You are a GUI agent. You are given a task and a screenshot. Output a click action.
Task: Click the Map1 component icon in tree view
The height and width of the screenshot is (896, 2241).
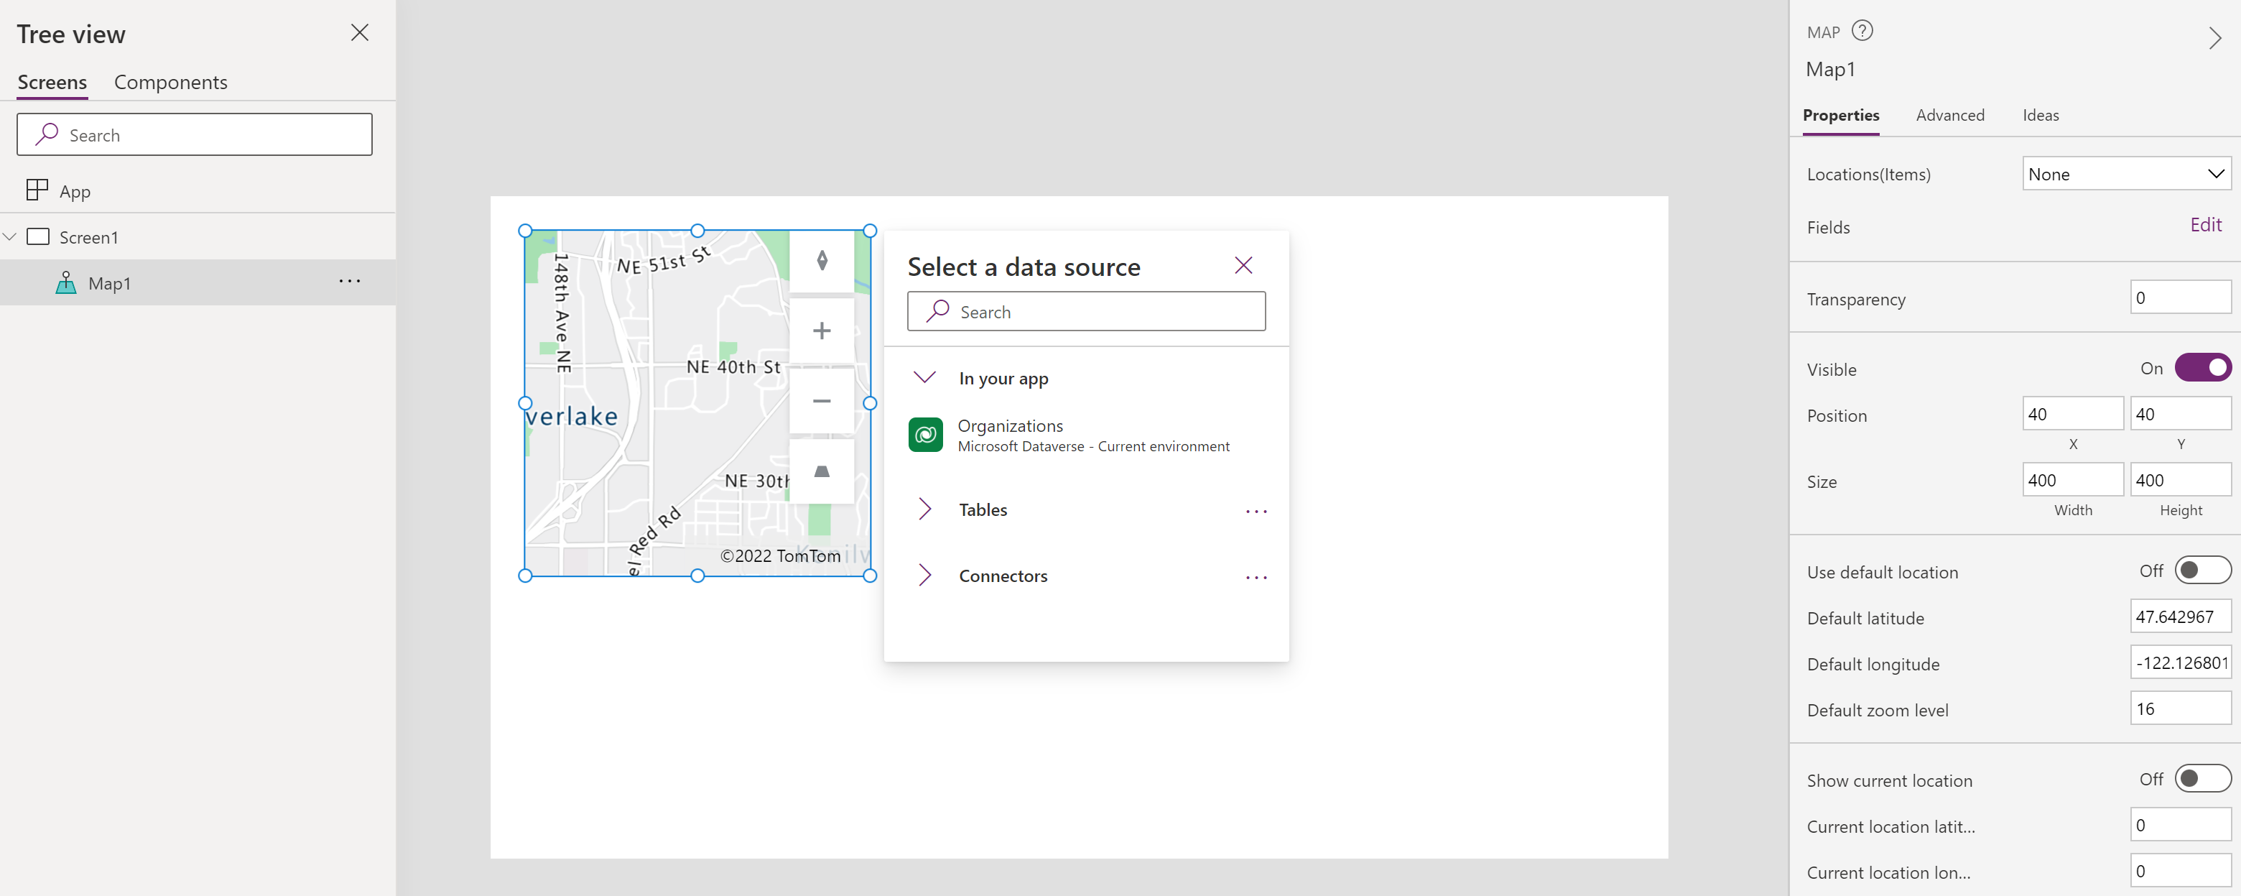click(x=68, y=282)
